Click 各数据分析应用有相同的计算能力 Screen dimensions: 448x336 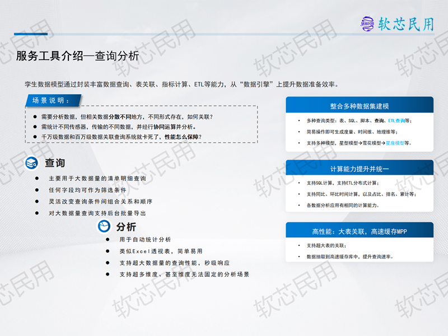[343, 206]
